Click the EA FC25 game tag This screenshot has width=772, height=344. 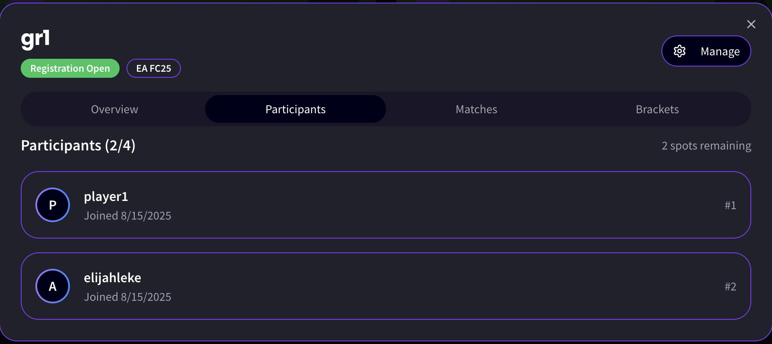point(154,68)
